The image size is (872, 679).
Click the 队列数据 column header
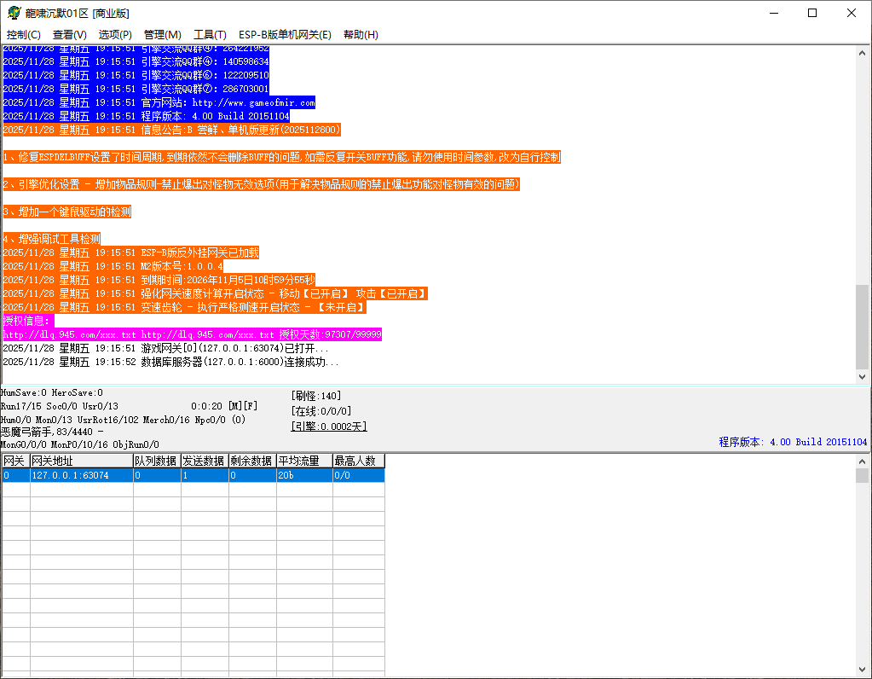156,461
